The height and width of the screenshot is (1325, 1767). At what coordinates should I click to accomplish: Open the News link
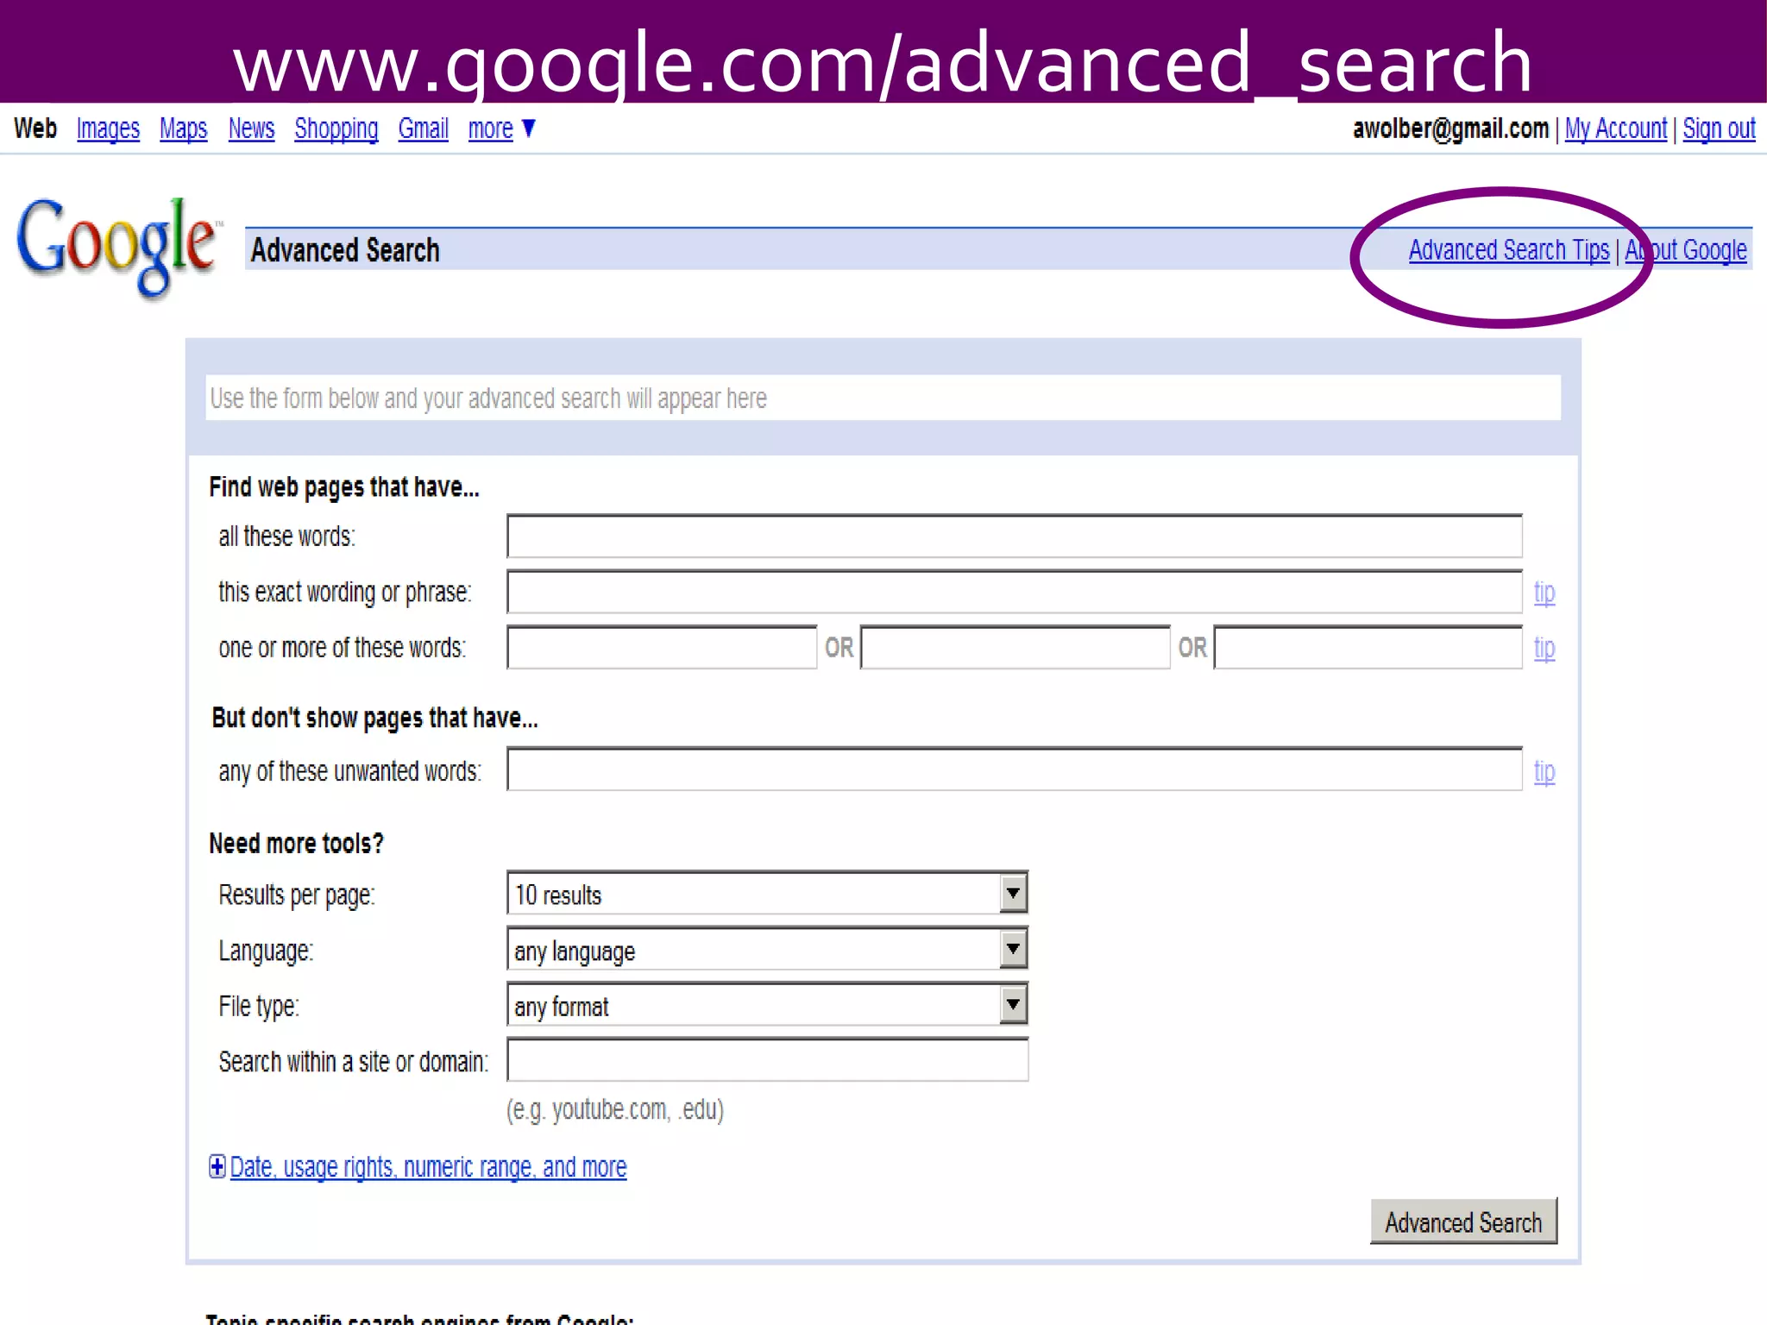point(251,129)
